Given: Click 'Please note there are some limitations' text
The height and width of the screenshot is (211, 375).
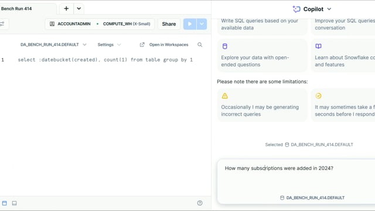Looking at the screenshot, I should pyautogui.click(x=262, y=81).
